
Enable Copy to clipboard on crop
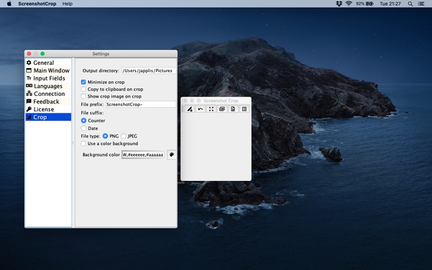[x=83, y=89]
